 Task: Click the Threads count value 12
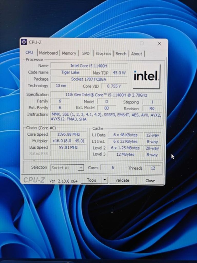click(153, 168)
